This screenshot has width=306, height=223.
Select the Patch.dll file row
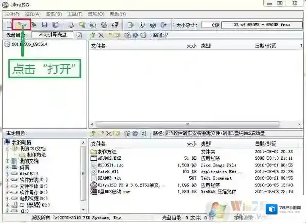[x=105, y=172]
